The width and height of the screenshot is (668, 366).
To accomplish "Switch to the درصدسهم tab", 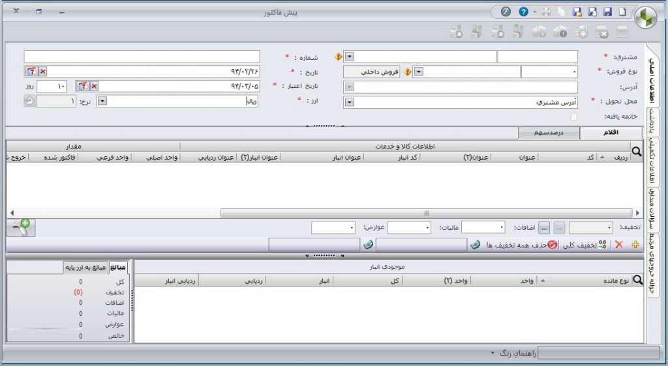I will coord(548,133).
